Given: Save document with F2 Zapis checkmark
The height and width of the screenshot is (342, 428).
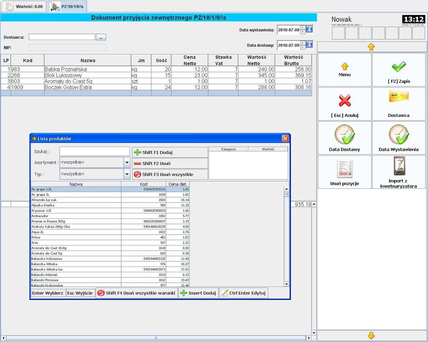Looking at the screenshot, I should (x=398, y=70).
